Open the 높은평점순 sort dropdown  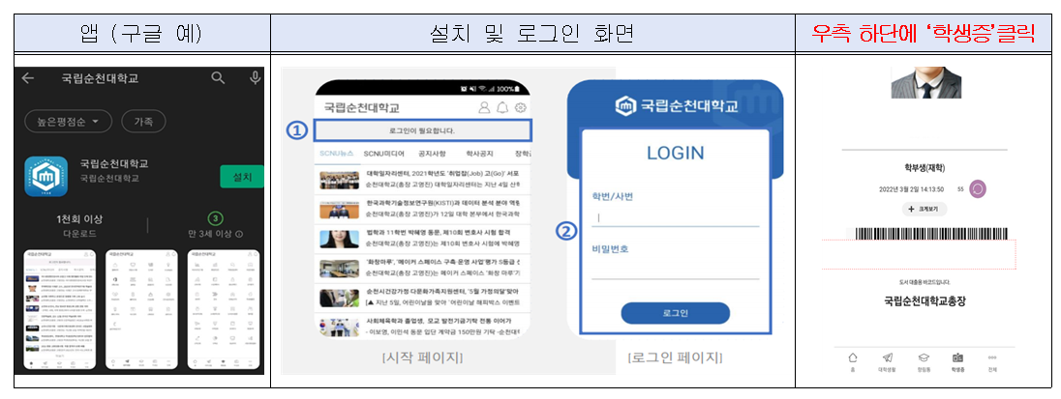tap(68, 122)
